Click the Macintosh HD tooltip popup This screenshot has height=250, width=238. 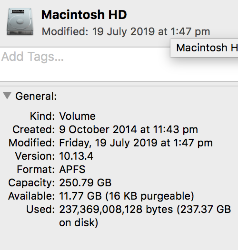(x=204, y=48)
